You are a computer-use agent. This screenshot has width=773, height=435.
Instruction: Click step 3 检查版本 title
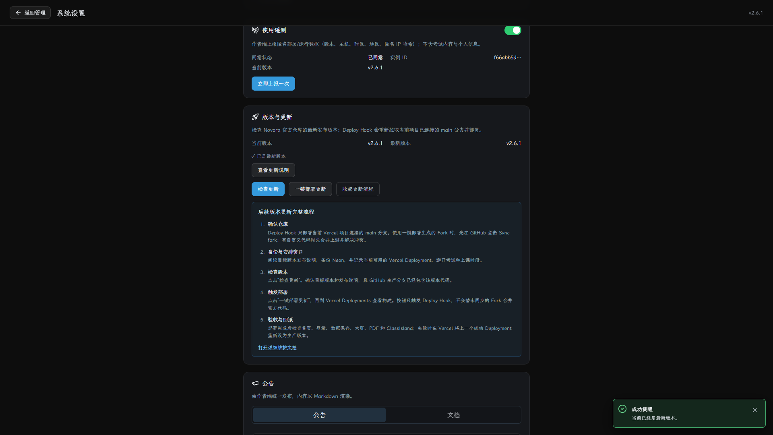point(278,272)
